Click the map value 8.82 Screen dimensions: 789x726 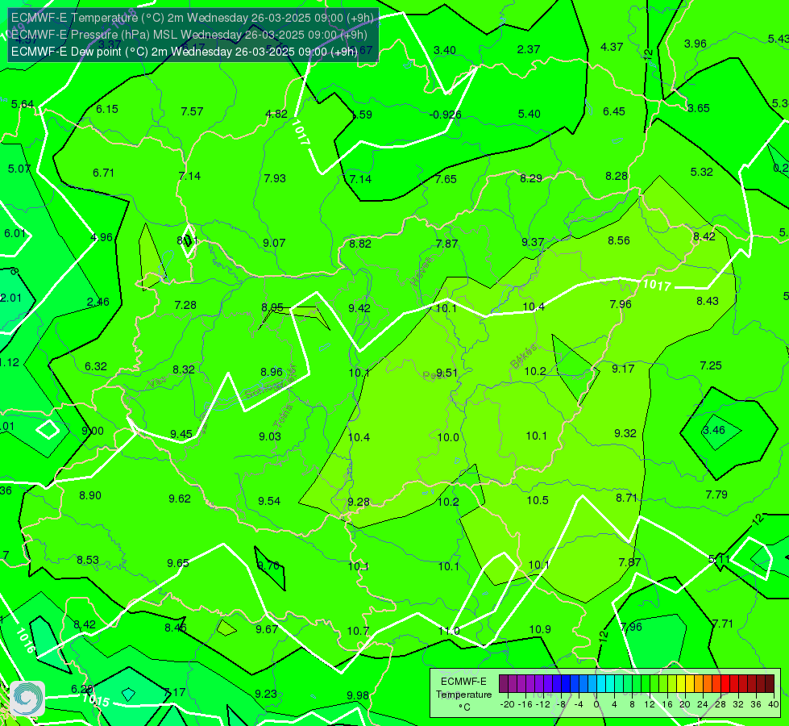coord(360,244)
